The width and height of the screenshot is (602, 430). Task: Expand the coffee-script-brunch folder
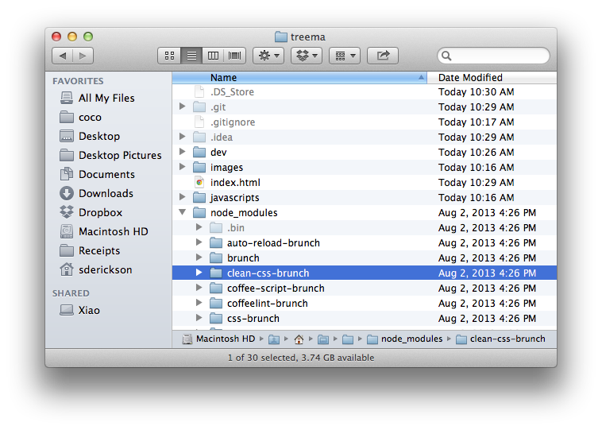pyautogui.click(x=199, y=288)
